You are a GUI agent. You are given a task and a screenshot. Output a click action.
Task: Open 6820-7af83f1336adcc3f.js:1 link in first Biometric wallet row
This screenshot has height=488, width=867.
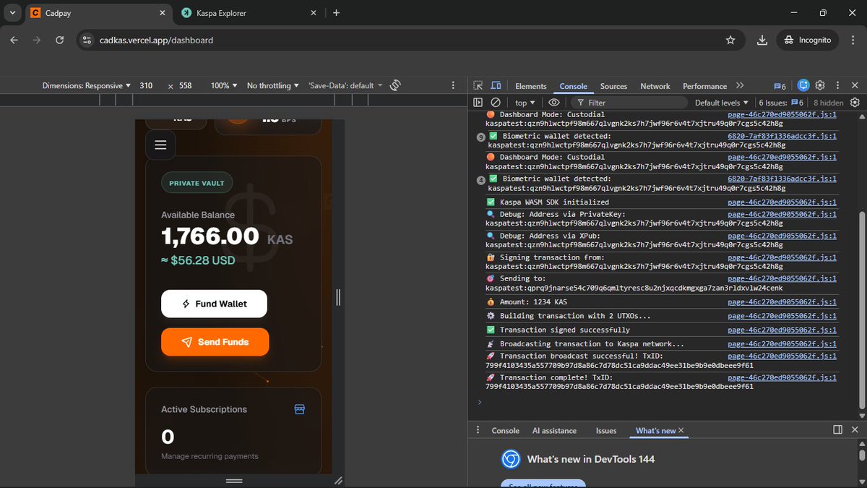(x=782, y=136)
